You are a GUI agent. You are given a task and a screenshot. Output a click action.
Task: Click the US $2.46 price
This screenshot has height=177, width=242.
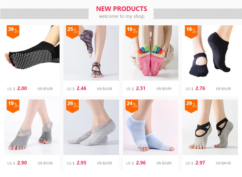click(x=76, y=88)
